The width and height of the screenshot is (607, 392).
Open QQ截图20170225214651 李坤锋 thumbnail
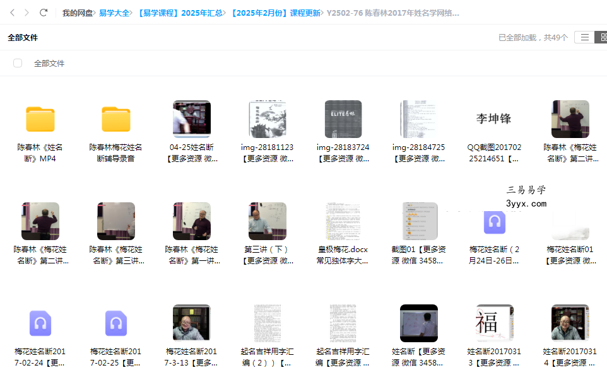494,119
